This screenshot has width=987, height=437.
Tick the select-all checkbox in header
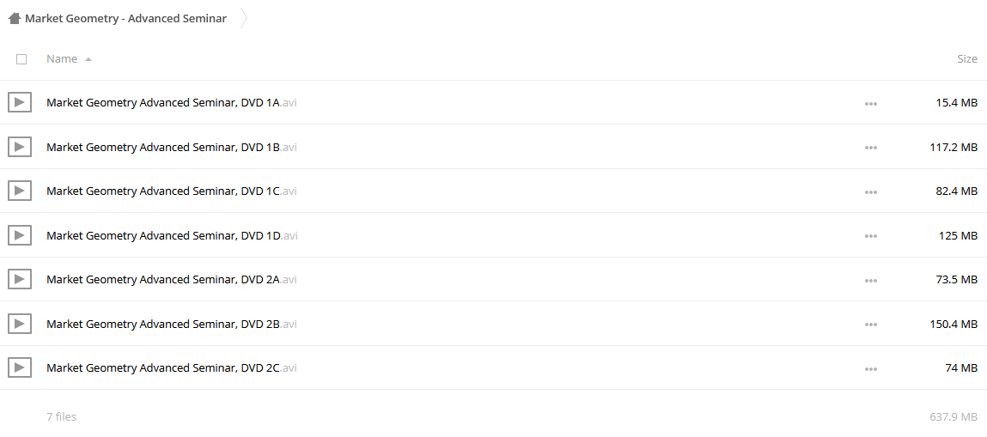point(21,59)
